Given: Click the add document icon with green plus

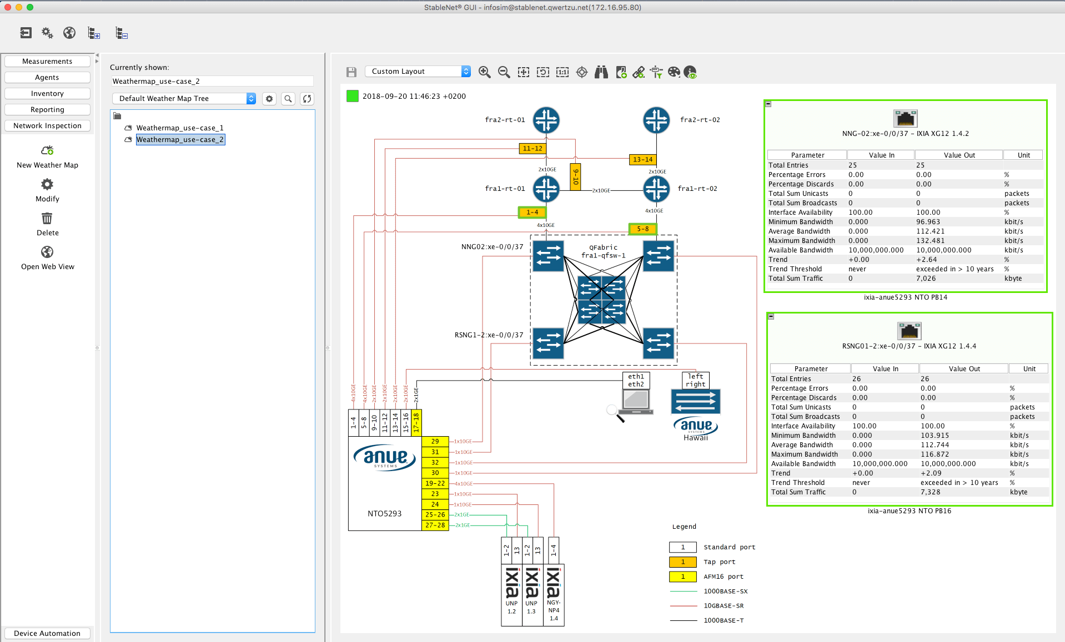Looking at the screenshot, I should pos(621,72).
